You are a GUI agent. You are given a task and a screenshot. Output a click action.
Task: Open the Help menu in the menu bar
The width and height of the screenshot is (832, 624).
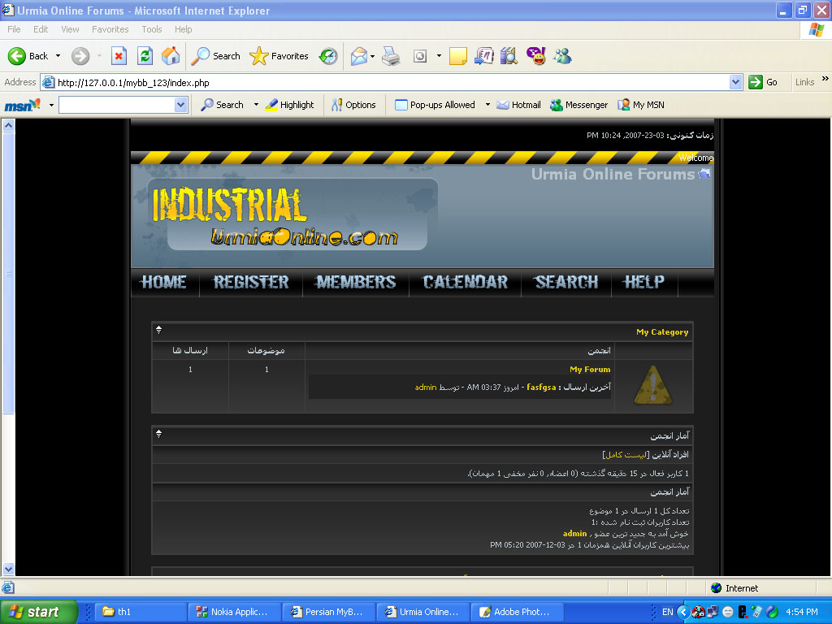pyautogui.click(x=183, y=29)
